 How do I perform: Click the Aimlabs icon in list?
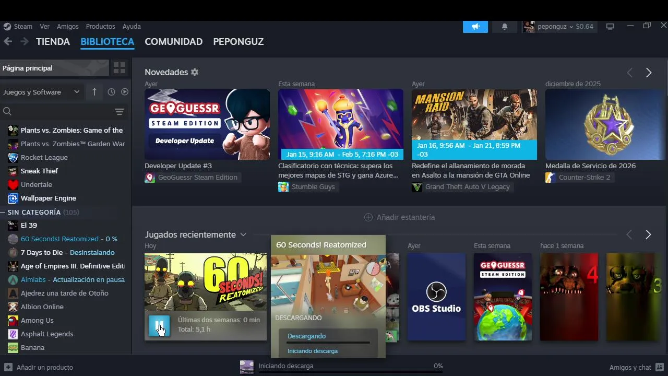(13, 279)
